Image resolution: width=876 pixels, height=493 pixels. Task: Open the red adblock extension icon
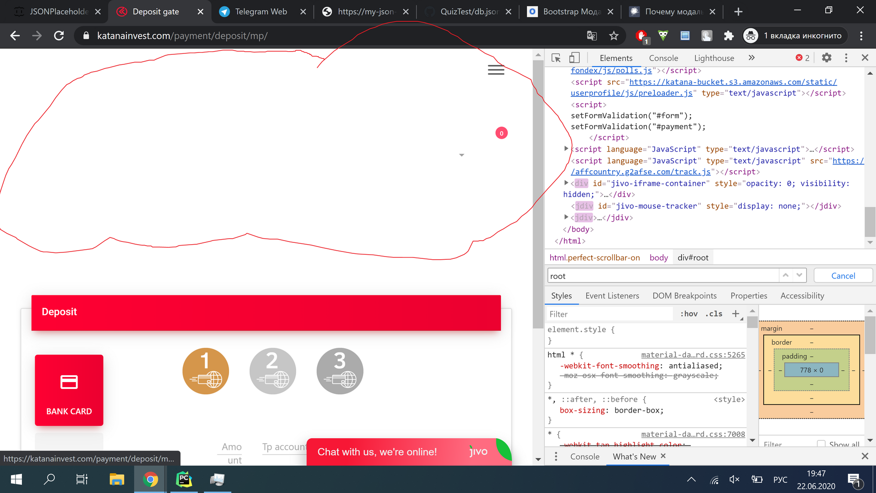[641, 36]
